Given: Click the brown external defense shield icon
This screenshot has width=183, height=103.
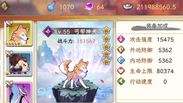Looking at the screenshot, I should point(121,50).
